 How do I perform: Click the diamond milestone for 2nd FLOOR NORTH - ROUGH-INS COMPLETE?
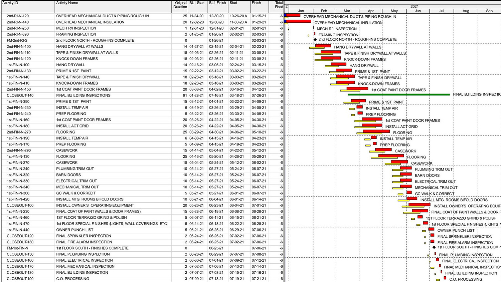point(314,39)
